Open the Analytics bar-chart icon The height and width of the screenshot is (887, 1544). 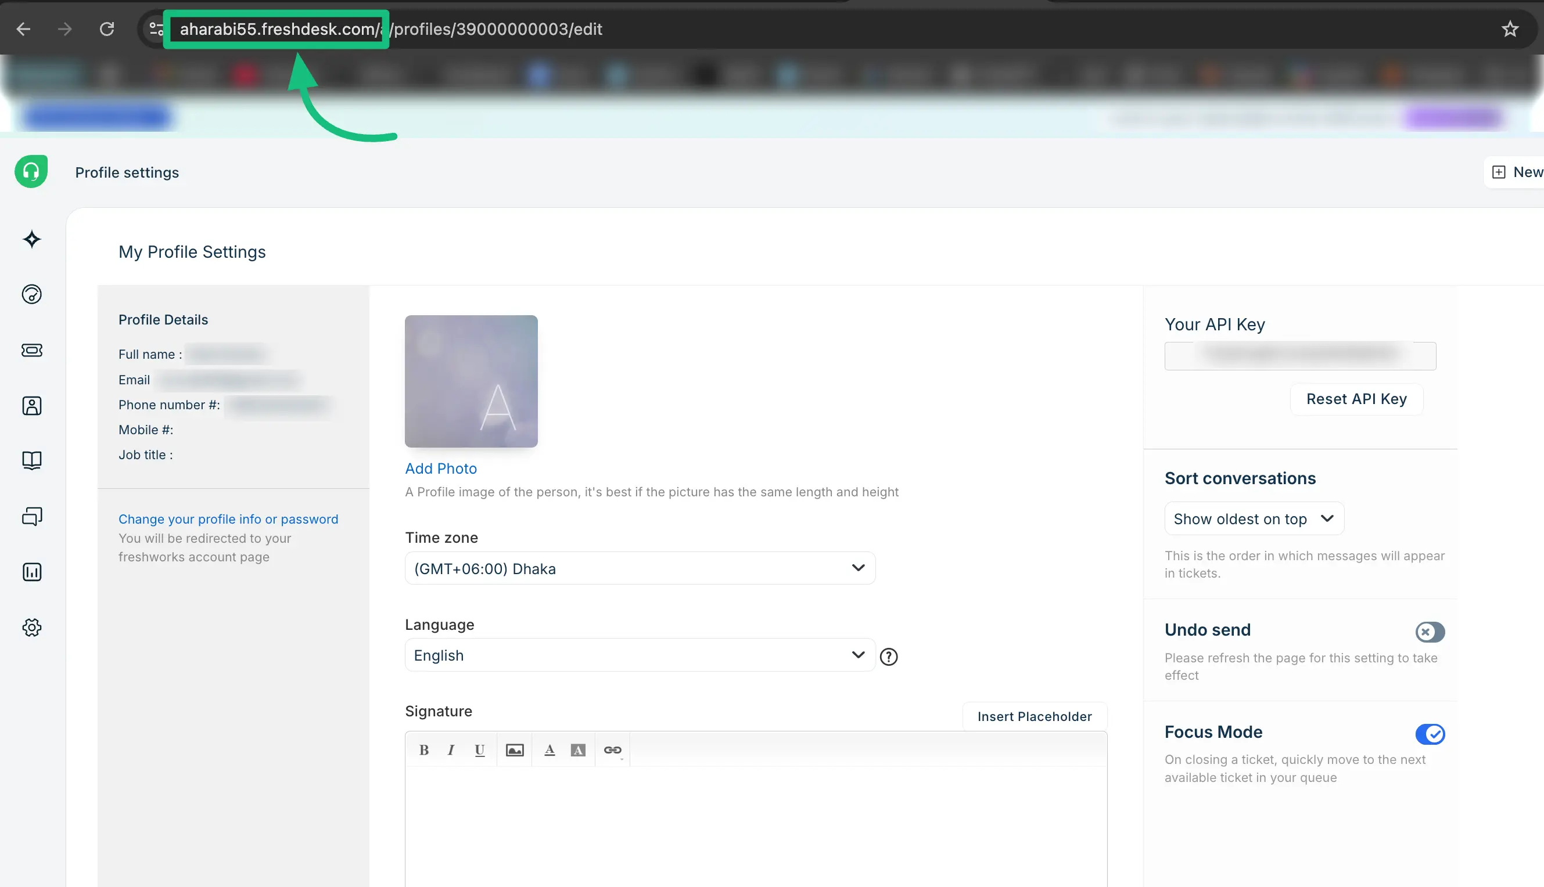pos(31,571)
